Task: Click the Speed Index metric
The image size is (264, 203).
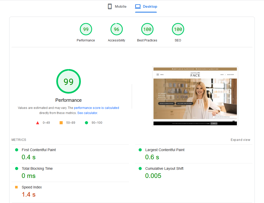Action: click(32, 187)
